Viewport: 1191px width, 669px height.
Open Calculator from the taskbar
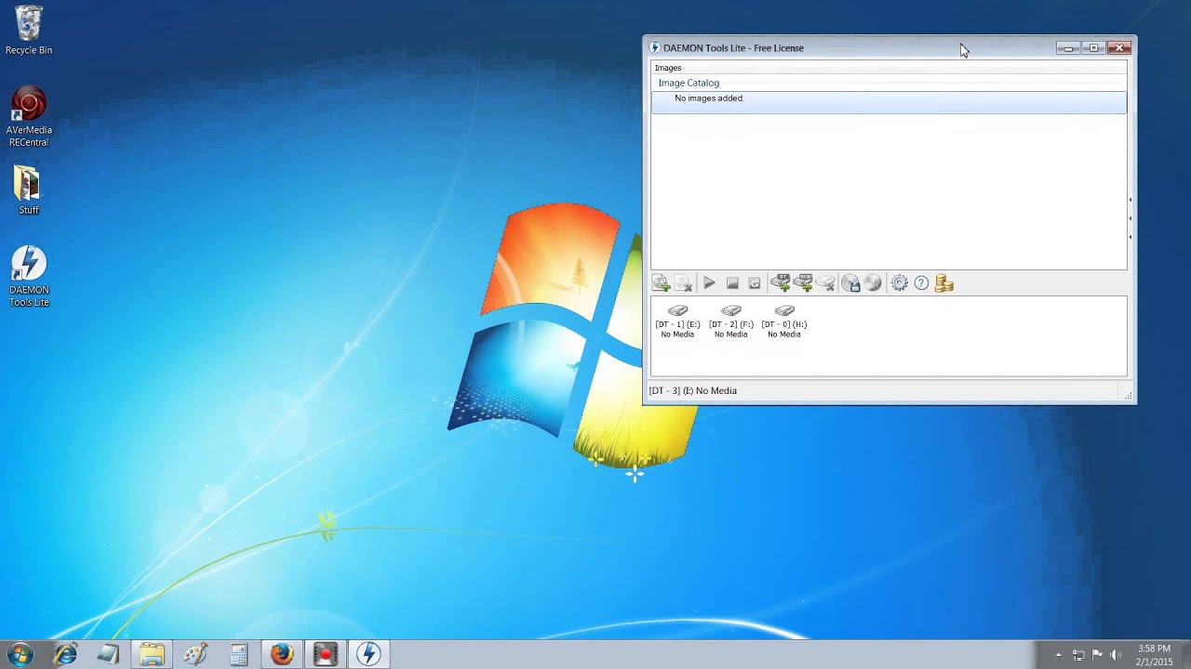(x=239, y=654)
